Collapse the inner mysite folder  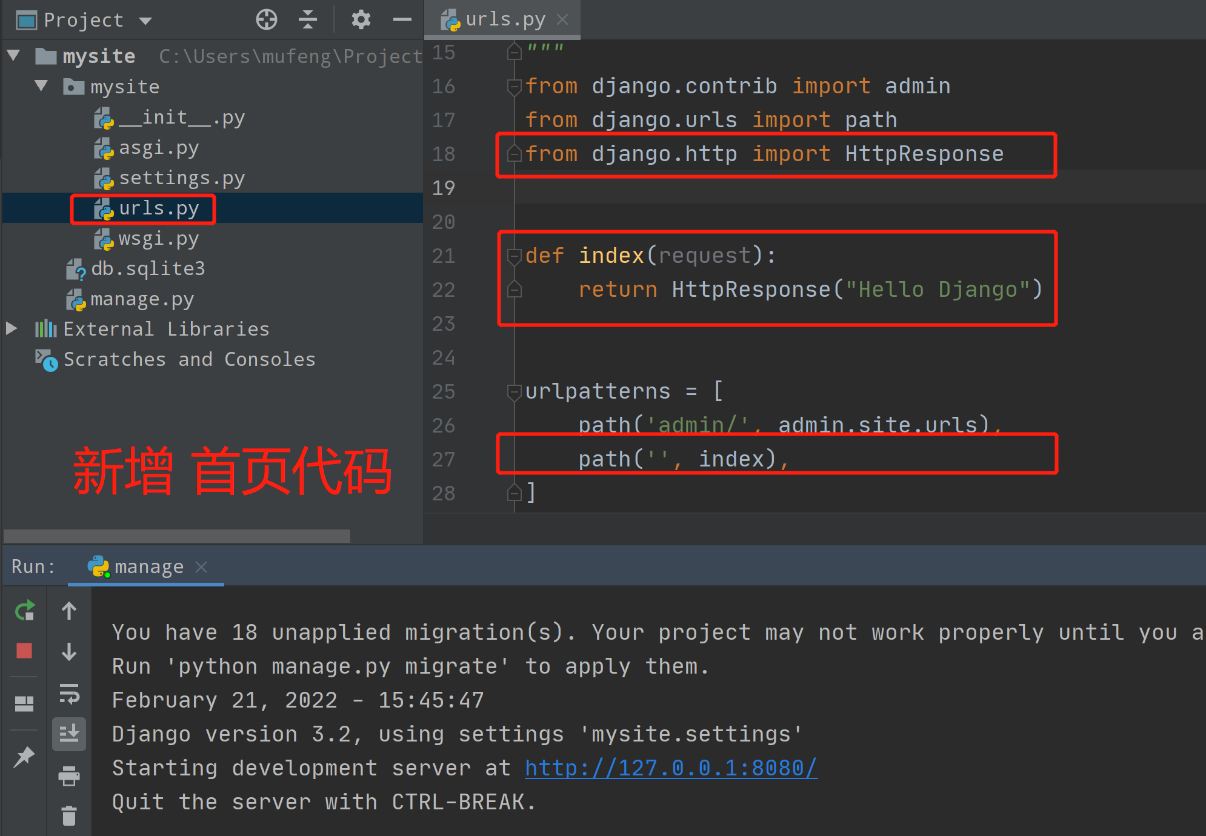41,86
